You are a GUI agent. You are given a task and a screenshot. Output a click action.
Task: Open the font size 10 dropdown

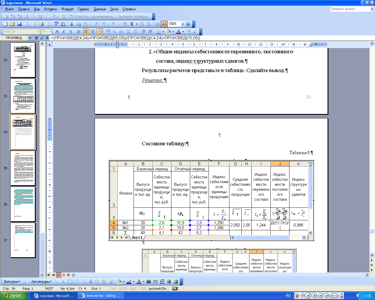click(x=50, y=31)
